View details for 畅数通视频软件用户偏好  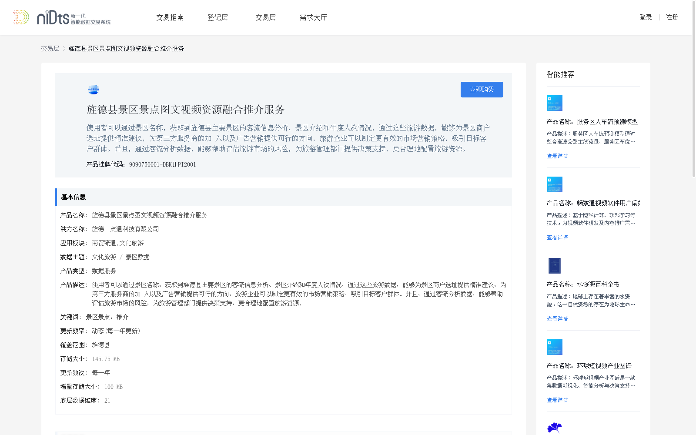557,238
